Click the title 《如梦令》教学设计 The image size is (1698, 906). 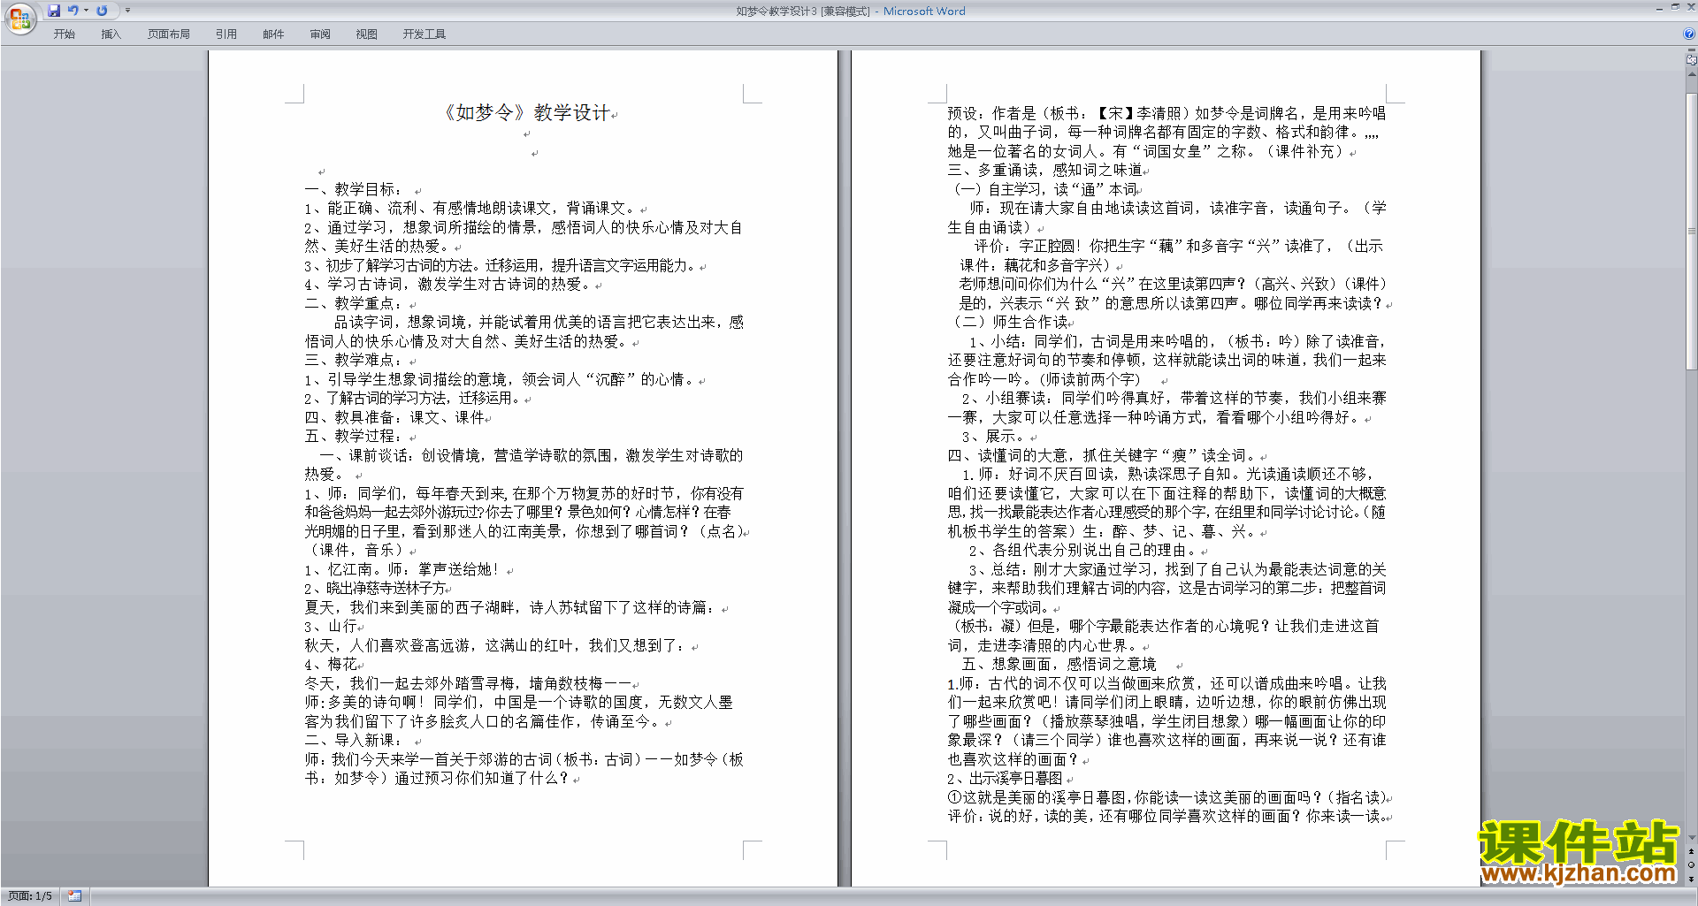[x=525, y=112]
